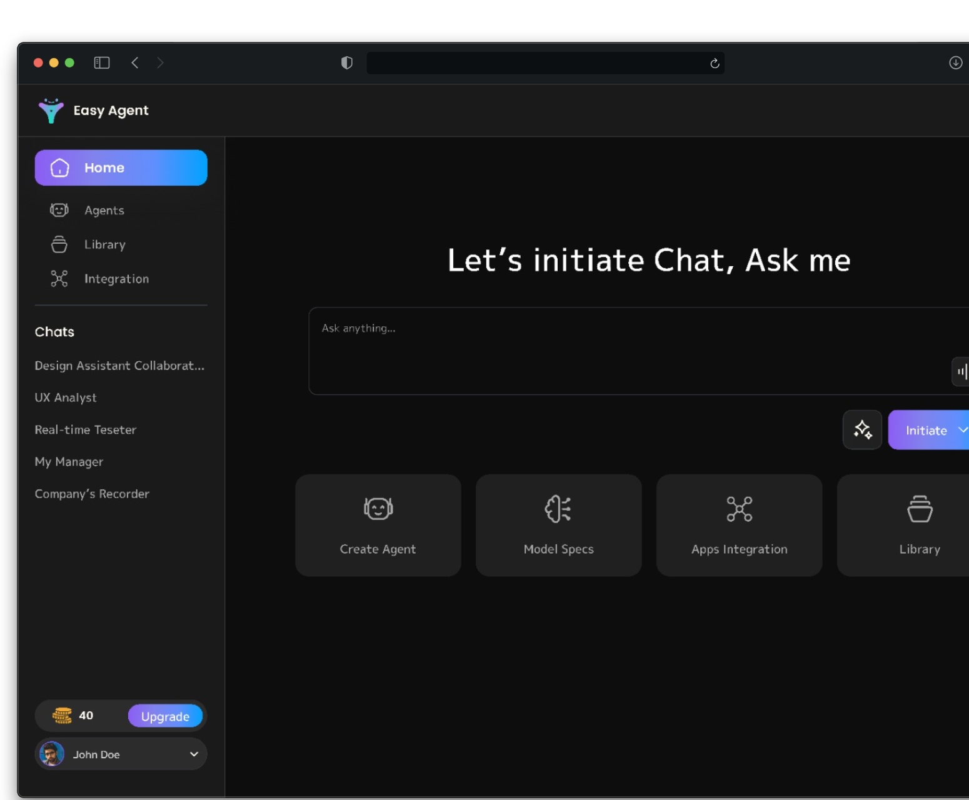Click the sparkle enhance prompt icon
The height and width of the screenshot is (800, 969).
pyautogui.click(x=862, y=430)
